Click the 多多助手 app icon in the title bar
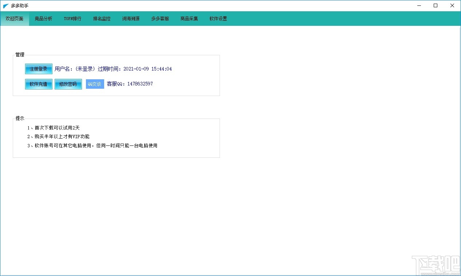This screenshot has height=276, width=461. coord(5,6)
